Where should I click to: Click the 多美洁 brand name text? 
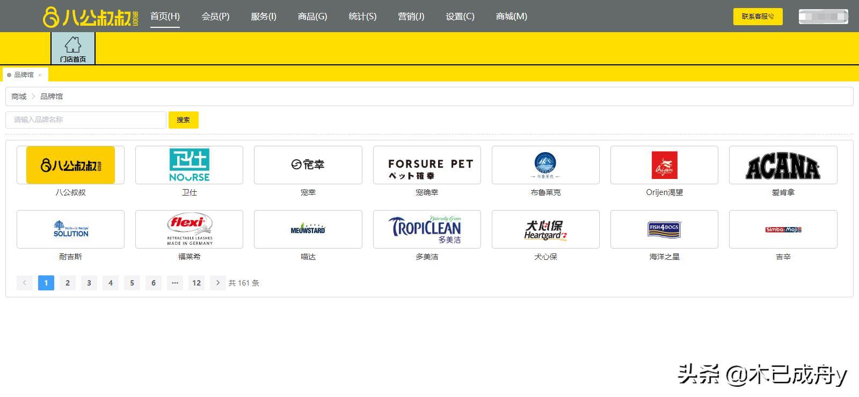[x=427, y=257]
